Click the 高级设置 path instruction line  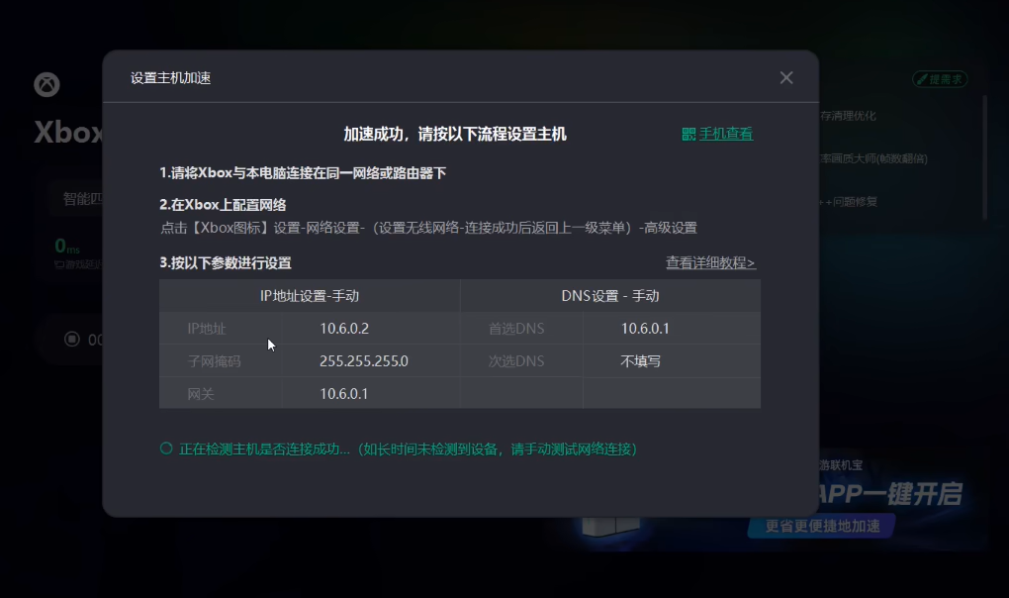pos(428,228)
